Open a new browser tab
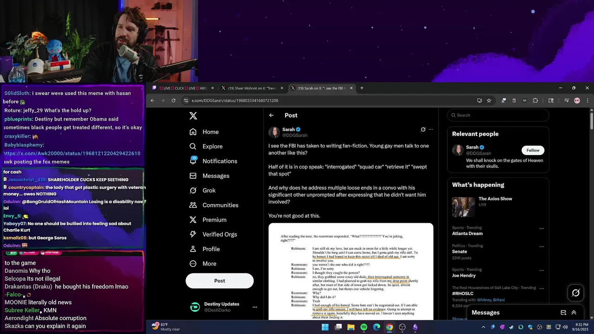 [x=362, y=88]
